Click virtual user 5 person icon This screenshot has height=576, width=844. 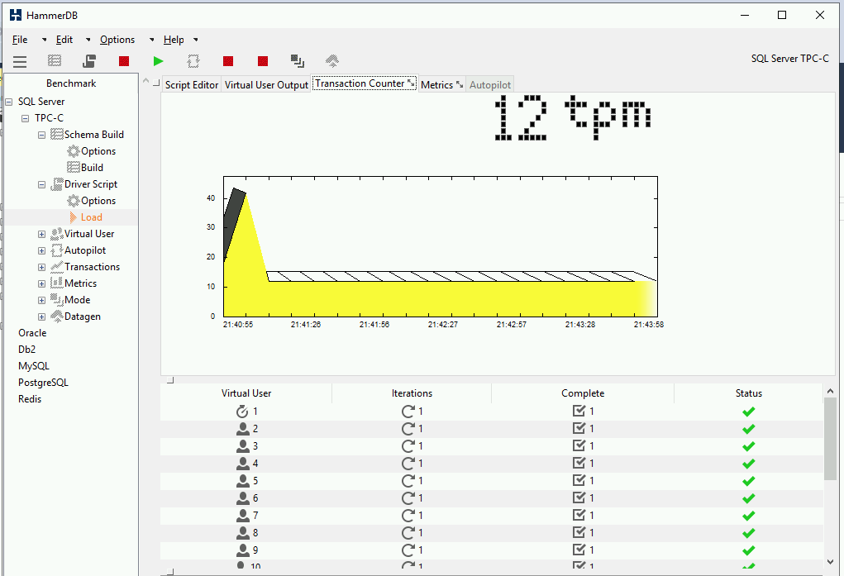tap(243, 481)
